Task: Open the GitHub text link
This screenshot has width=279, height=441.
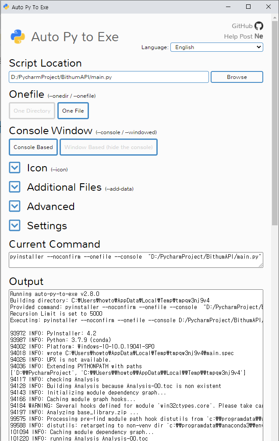Action: [242, 26]
